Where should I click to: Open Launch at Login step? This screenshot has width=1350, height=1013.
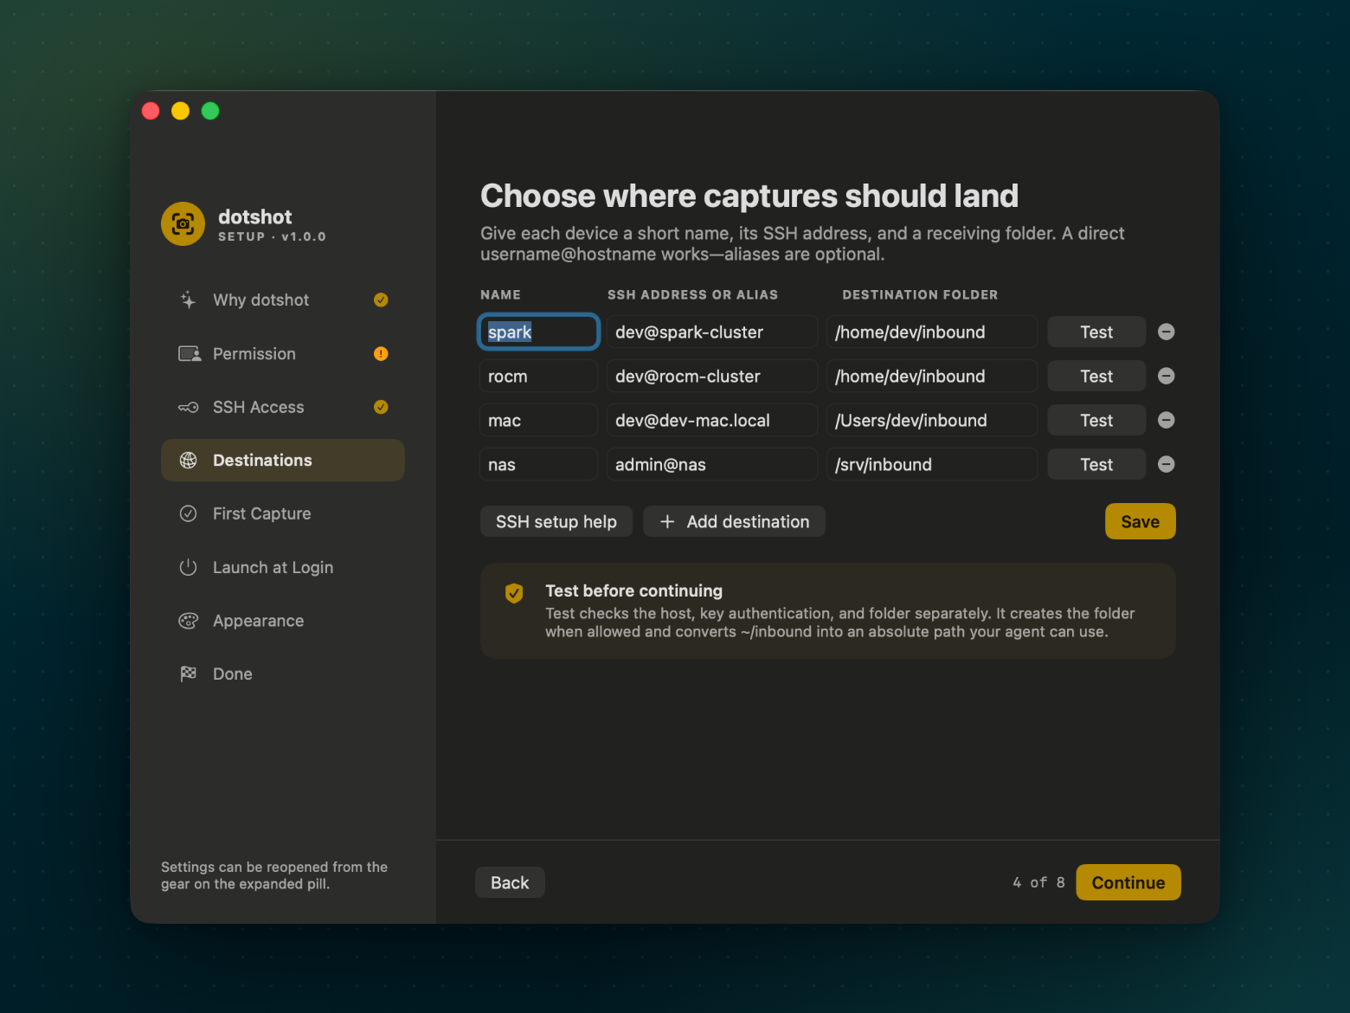283,567
